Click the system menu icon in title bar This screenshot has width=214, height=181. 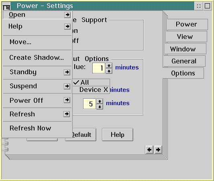pos(6,6)
